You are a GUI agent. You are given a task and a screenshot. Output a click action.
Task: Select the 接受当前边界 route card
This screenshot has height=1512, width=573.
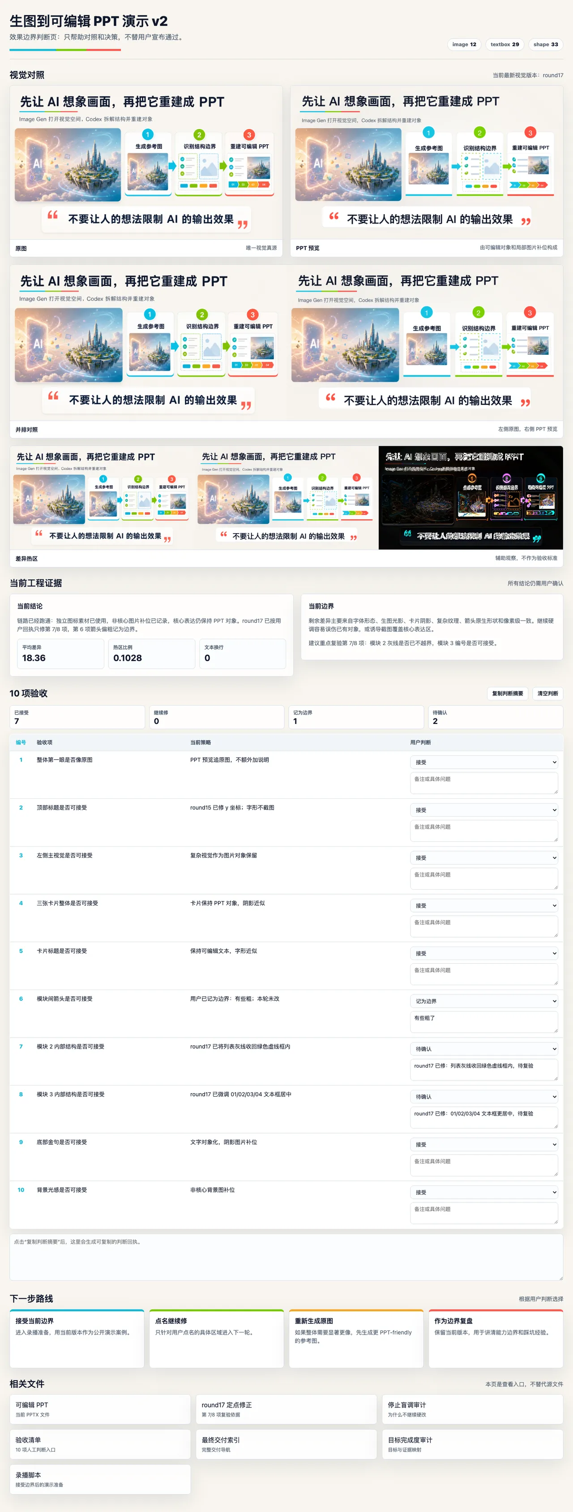(x=77, y=1338)
